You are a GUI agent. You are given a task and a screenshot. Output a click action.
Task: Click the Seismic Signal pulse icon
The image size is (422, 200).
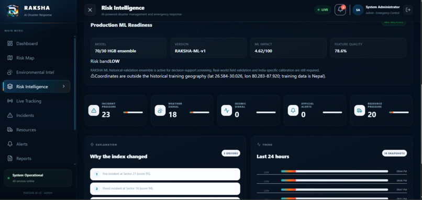(x=227, y=110)
